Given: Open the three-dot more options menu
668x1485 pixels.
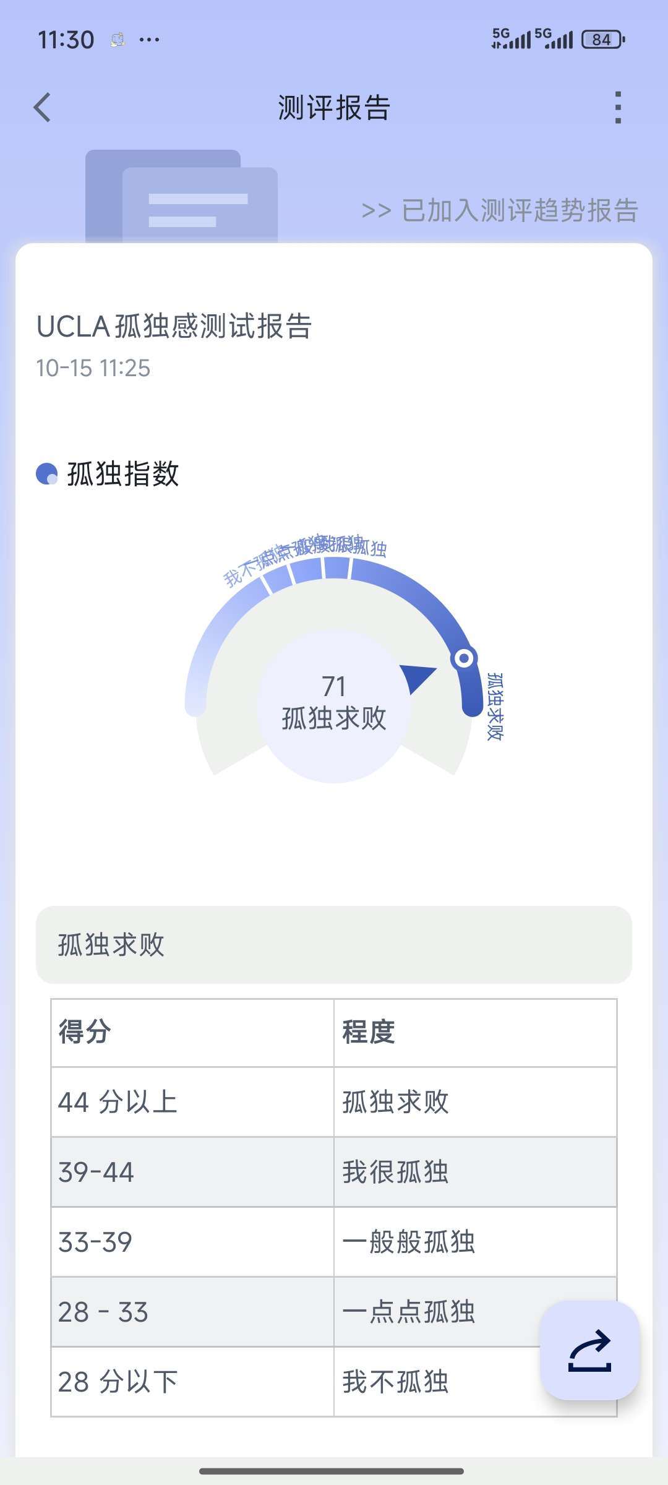Looking at the screenshot, I should pyautogui.click(x=617, y=108).
